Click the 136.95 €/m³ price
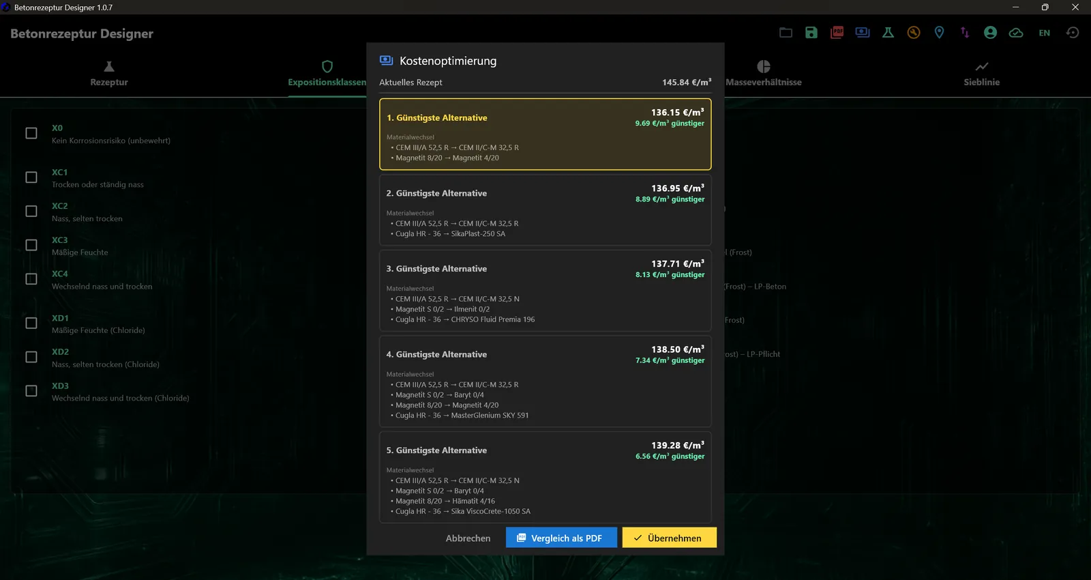The width and height of the screenshot is (1091, 580). (x=677, y=188)
